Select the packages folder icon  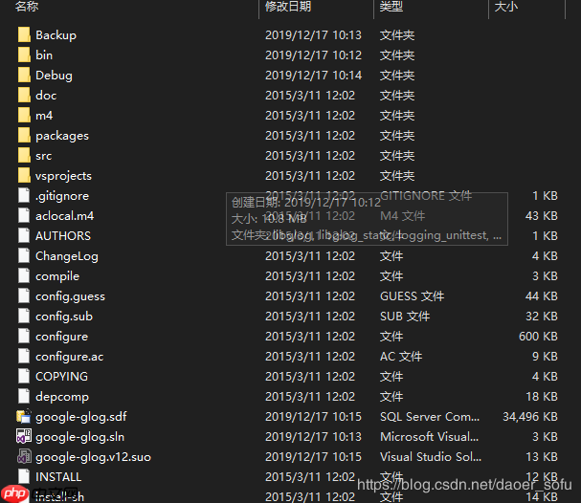24,135
